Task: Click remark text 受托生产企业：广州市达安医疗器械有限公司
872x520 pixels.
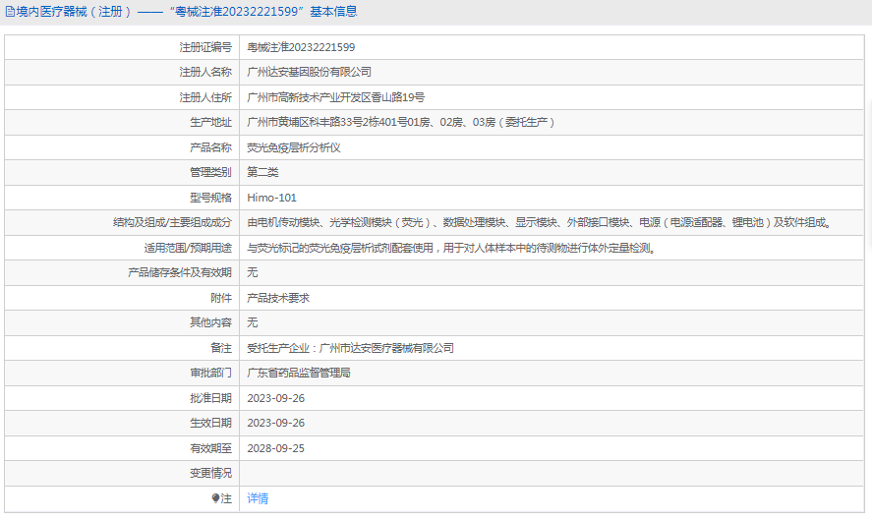Action: [350, 348]
